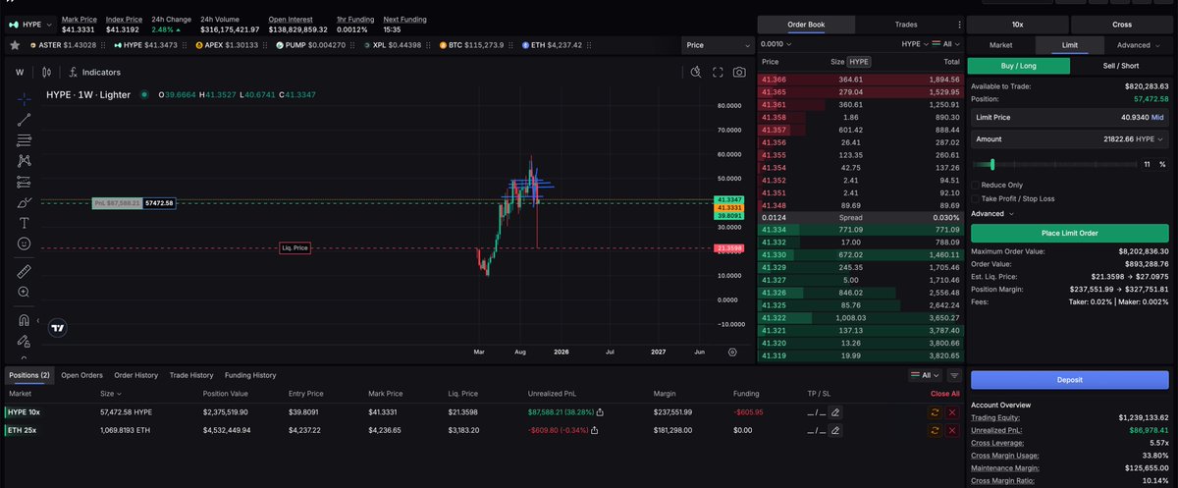
Task: Click the Limit Price input field
Action: pos(1070,117)
